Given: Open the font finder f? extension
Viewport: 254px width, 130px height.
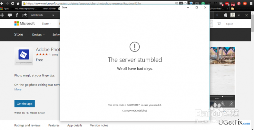Looking at the screenshot, I should tap(215, 4).
